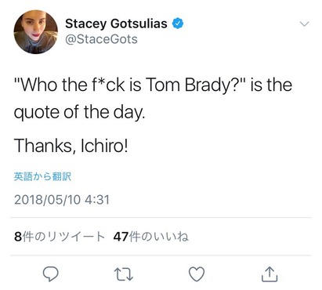Click the date 2018/05/10
The height and width of the screenshot is (290, 322).
point(47,200)
